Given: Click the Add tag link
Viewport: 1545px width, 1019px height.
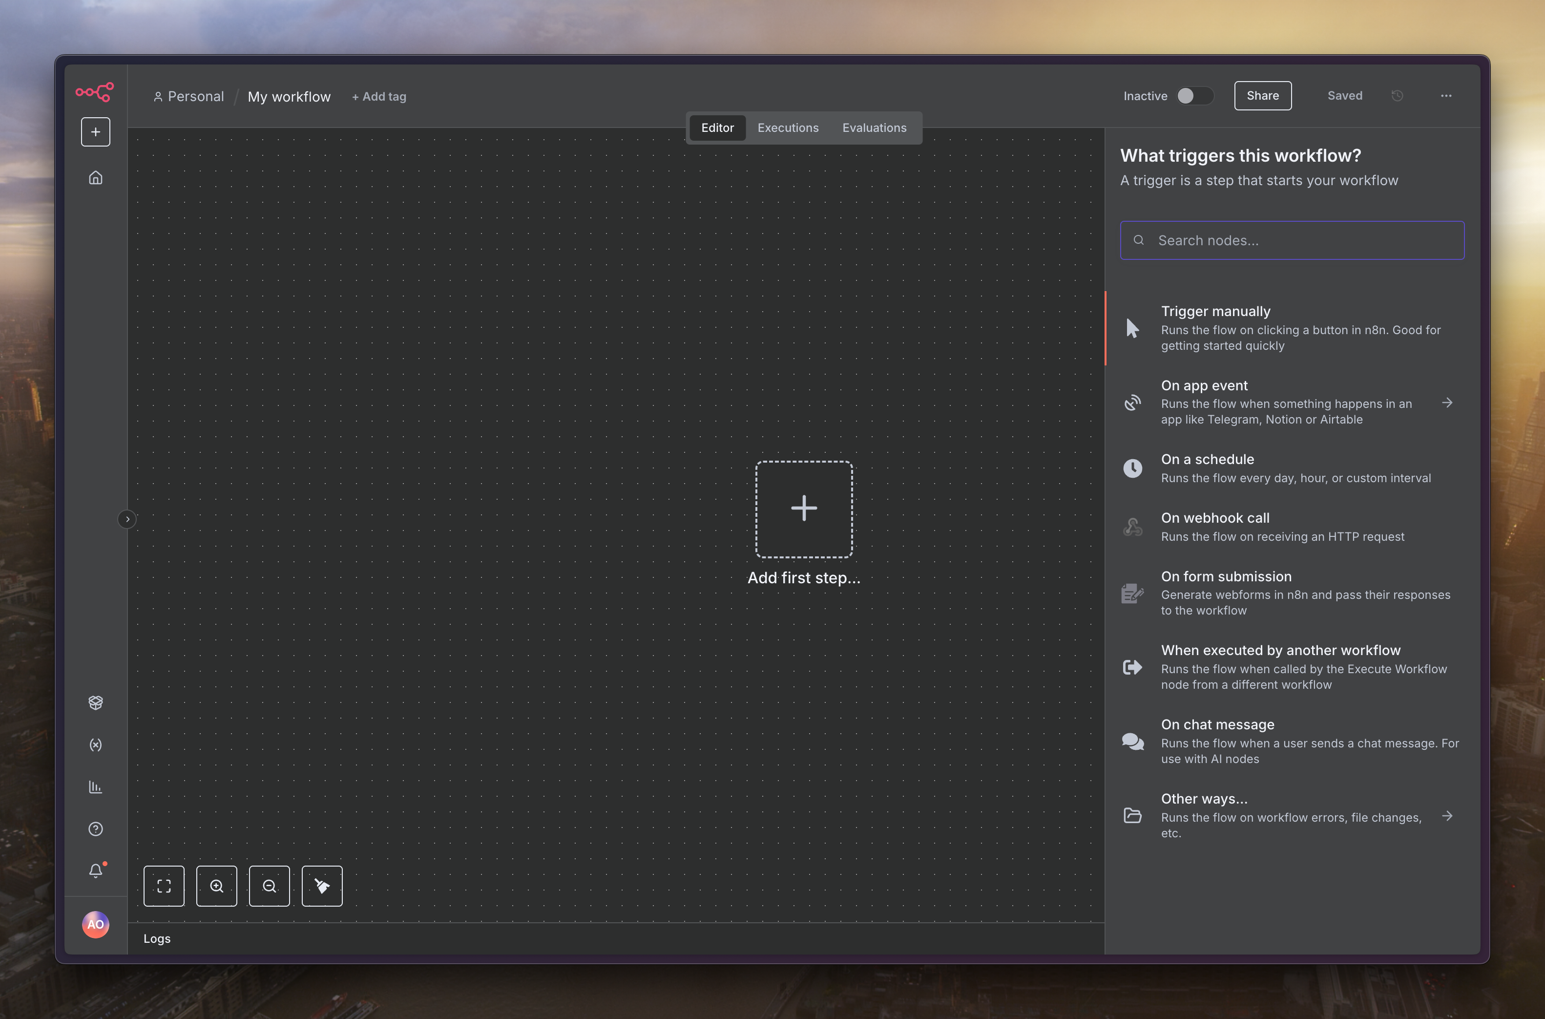Looking at the screenshot, I should [379, 97].
